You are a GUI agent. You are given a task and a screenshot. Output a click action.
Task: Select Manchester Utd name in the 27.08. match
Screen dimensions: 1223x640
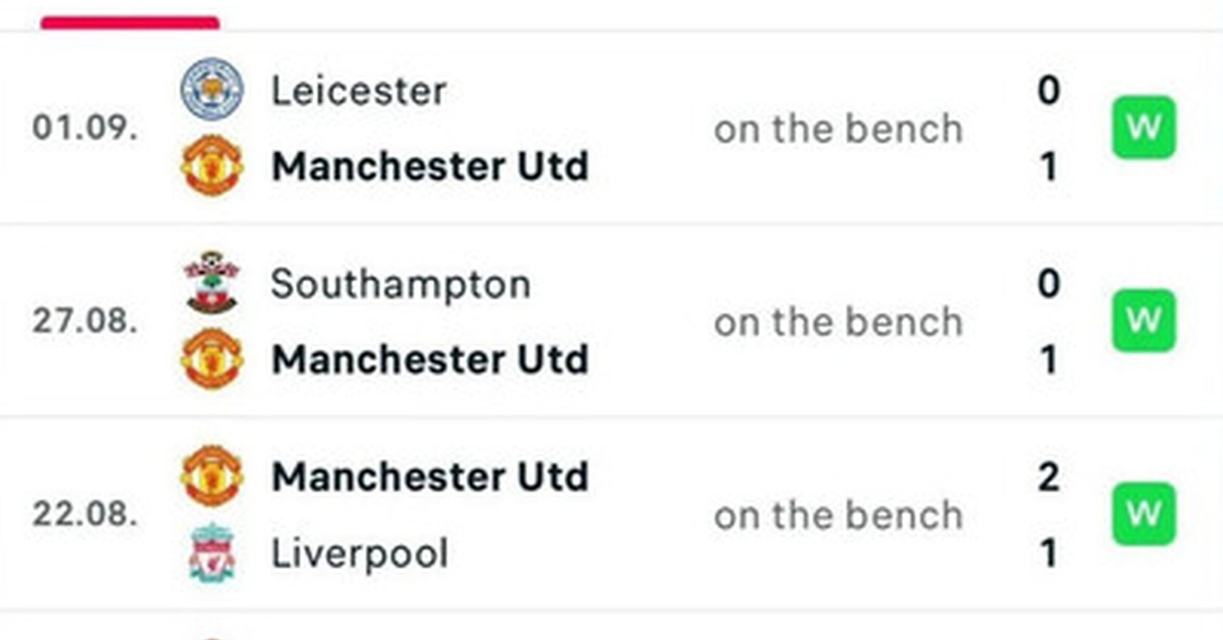430,360
